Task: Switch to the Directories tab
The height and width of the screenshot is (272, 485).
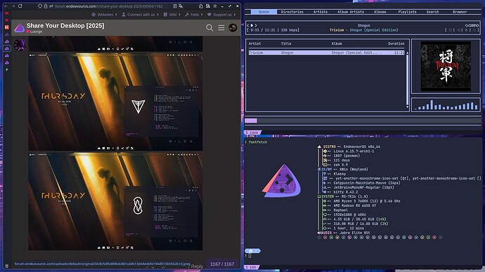Action: pos(292,12)
